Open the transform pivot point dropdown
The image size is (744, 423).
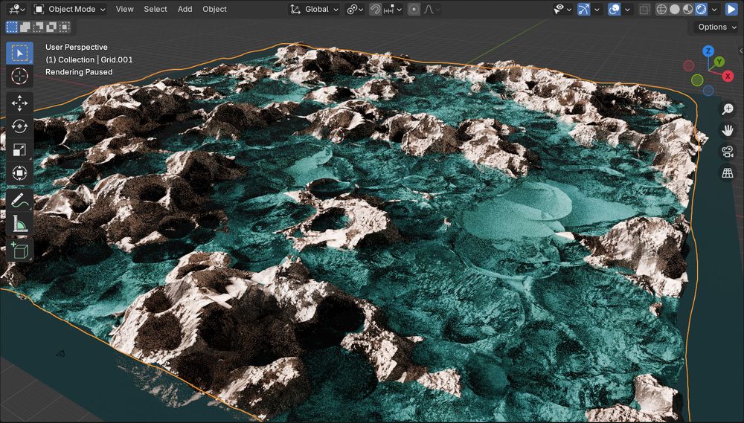point(354,9)
